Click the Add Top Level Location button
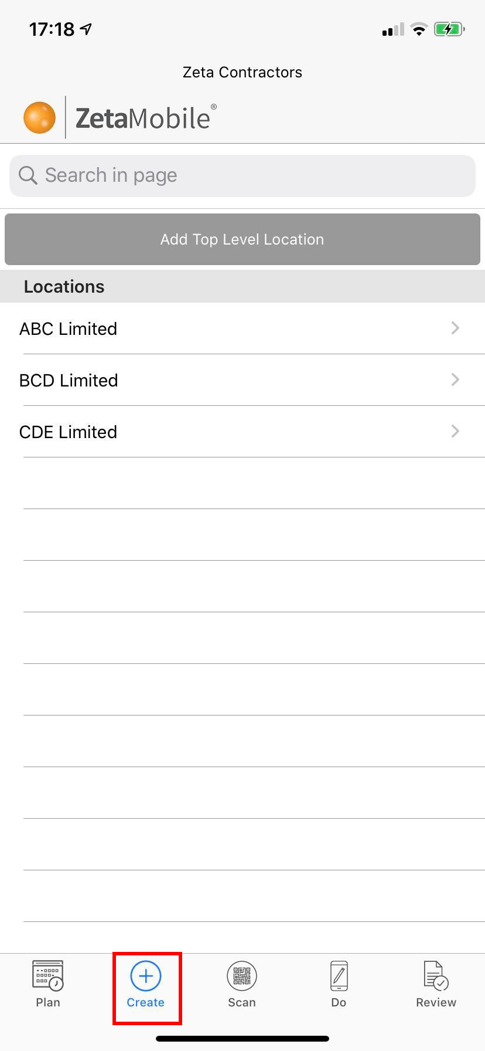485x1051 pixels. tap(243, 239)
